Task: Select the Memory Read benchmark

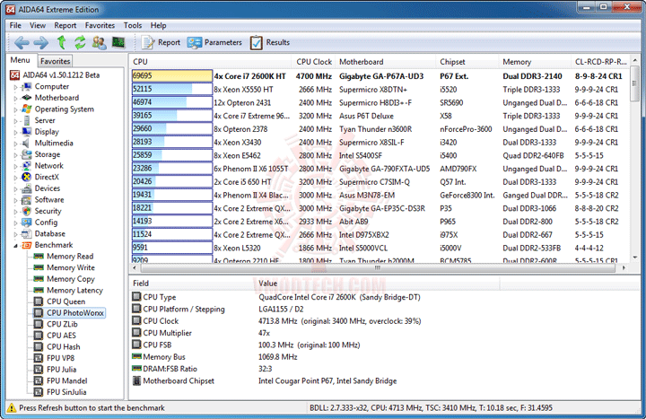Action: point(69,257)
